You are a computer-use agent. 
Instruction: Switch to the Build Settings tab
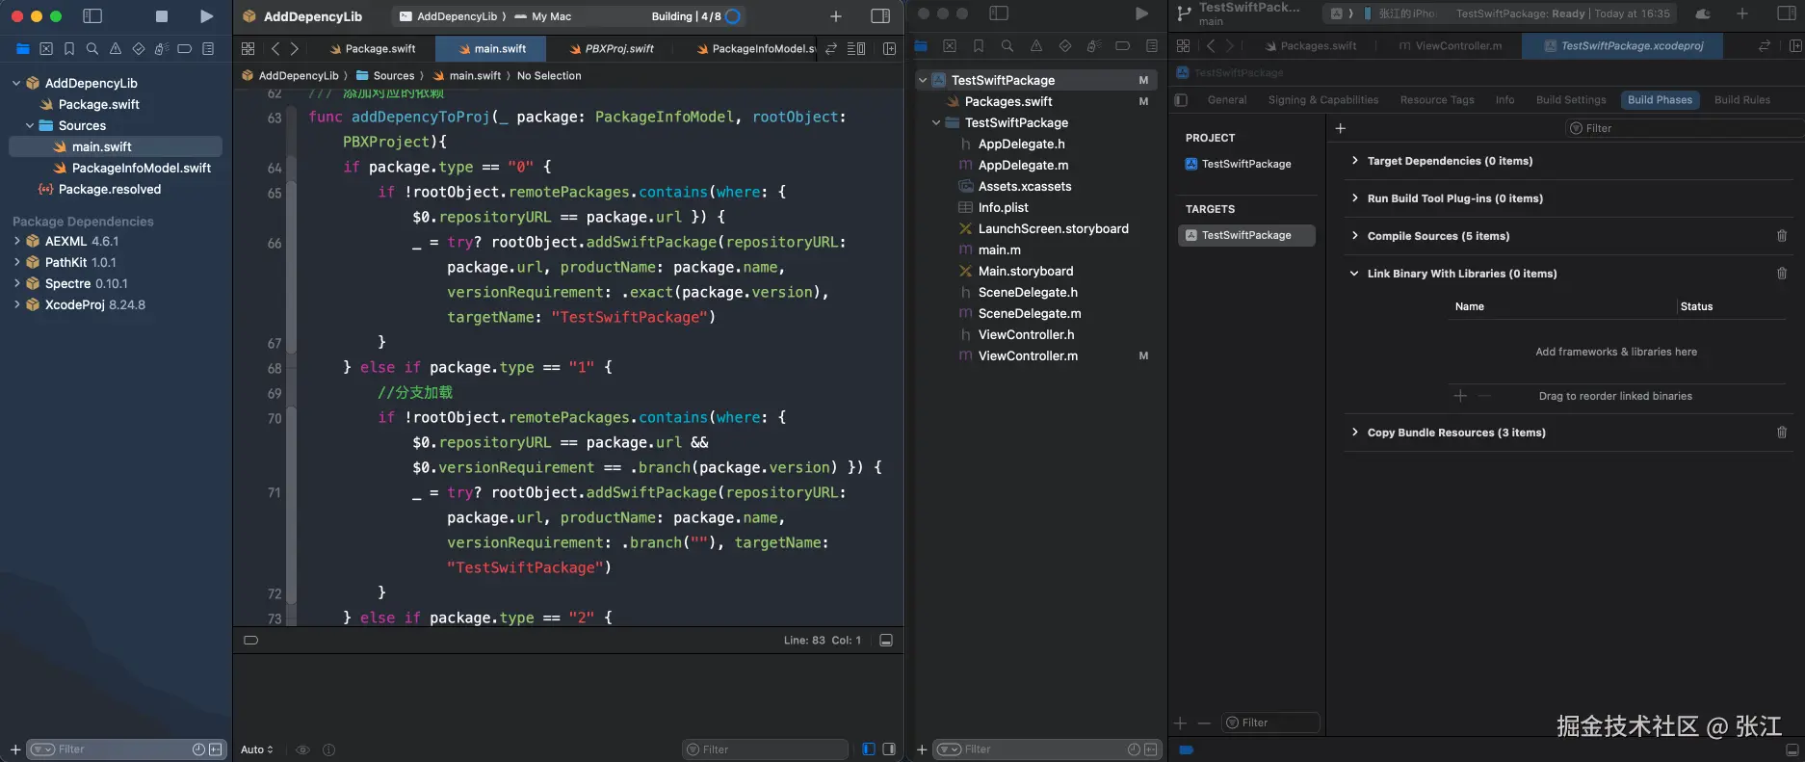coord(1570,100)
